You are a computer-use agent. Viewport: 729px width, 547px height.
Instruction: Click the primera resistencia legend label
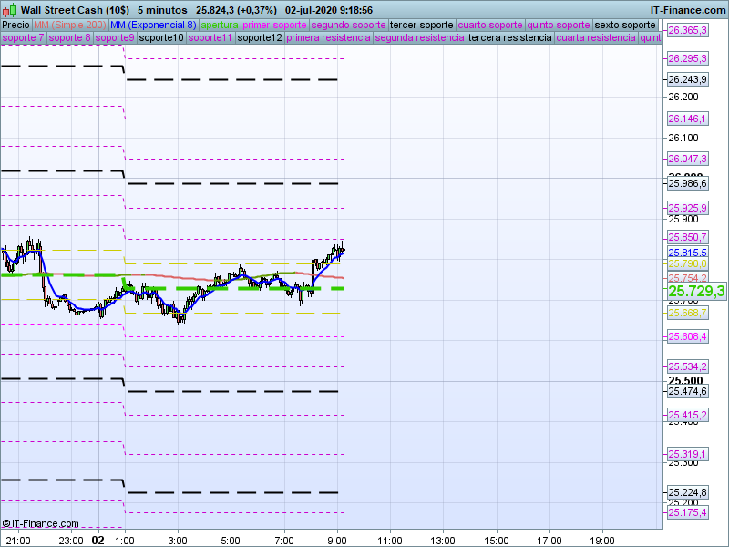pyautogui.click(x=328, y=38)
